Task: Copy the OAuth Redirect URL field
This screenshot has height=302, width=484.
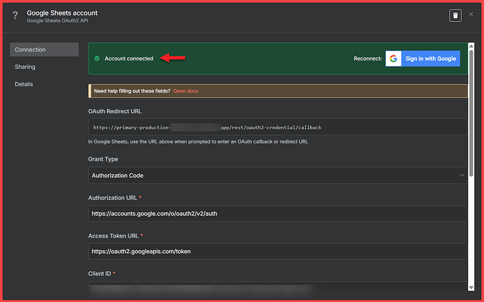Action: pyautogui.click(x=278, y=127)
